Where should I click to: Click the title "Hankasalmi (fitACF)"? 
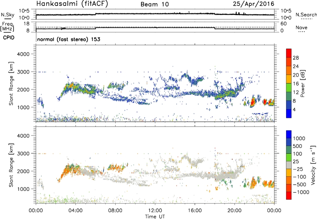(x=72, y=4)
